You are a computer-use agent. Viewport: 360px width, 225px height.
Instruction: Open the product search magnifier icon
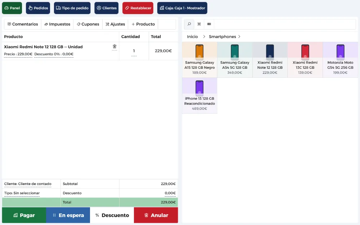pyautogui.click(x=189, y=24)
